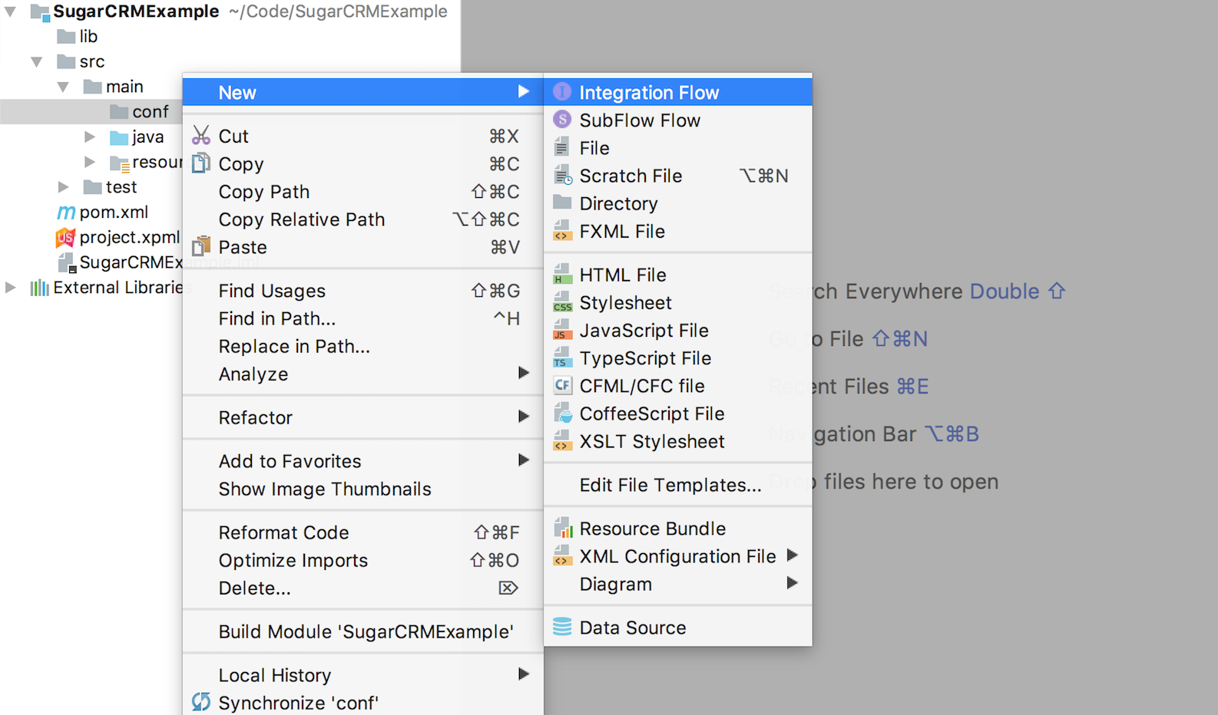
Task: Click the Data Source database icon
Action: pos(562,627)
